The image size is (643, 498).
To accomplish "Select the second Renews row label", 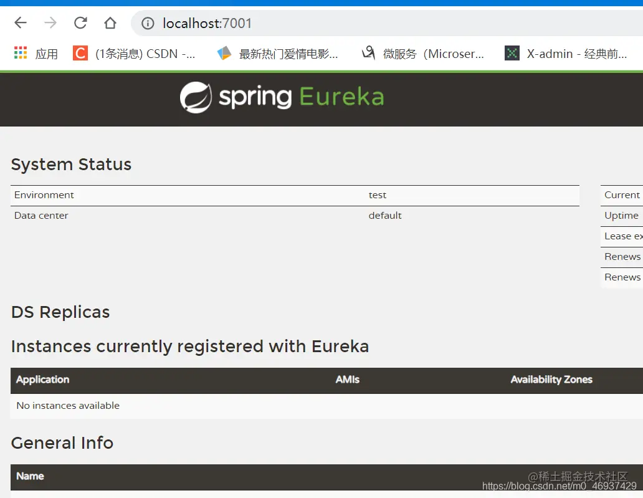I will (x=622, y=277).
